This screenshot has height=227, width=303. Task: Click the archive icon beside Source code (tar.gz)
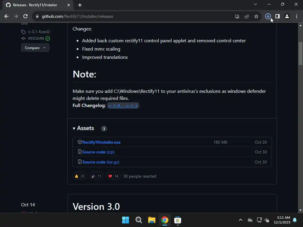tap(80, 162)
